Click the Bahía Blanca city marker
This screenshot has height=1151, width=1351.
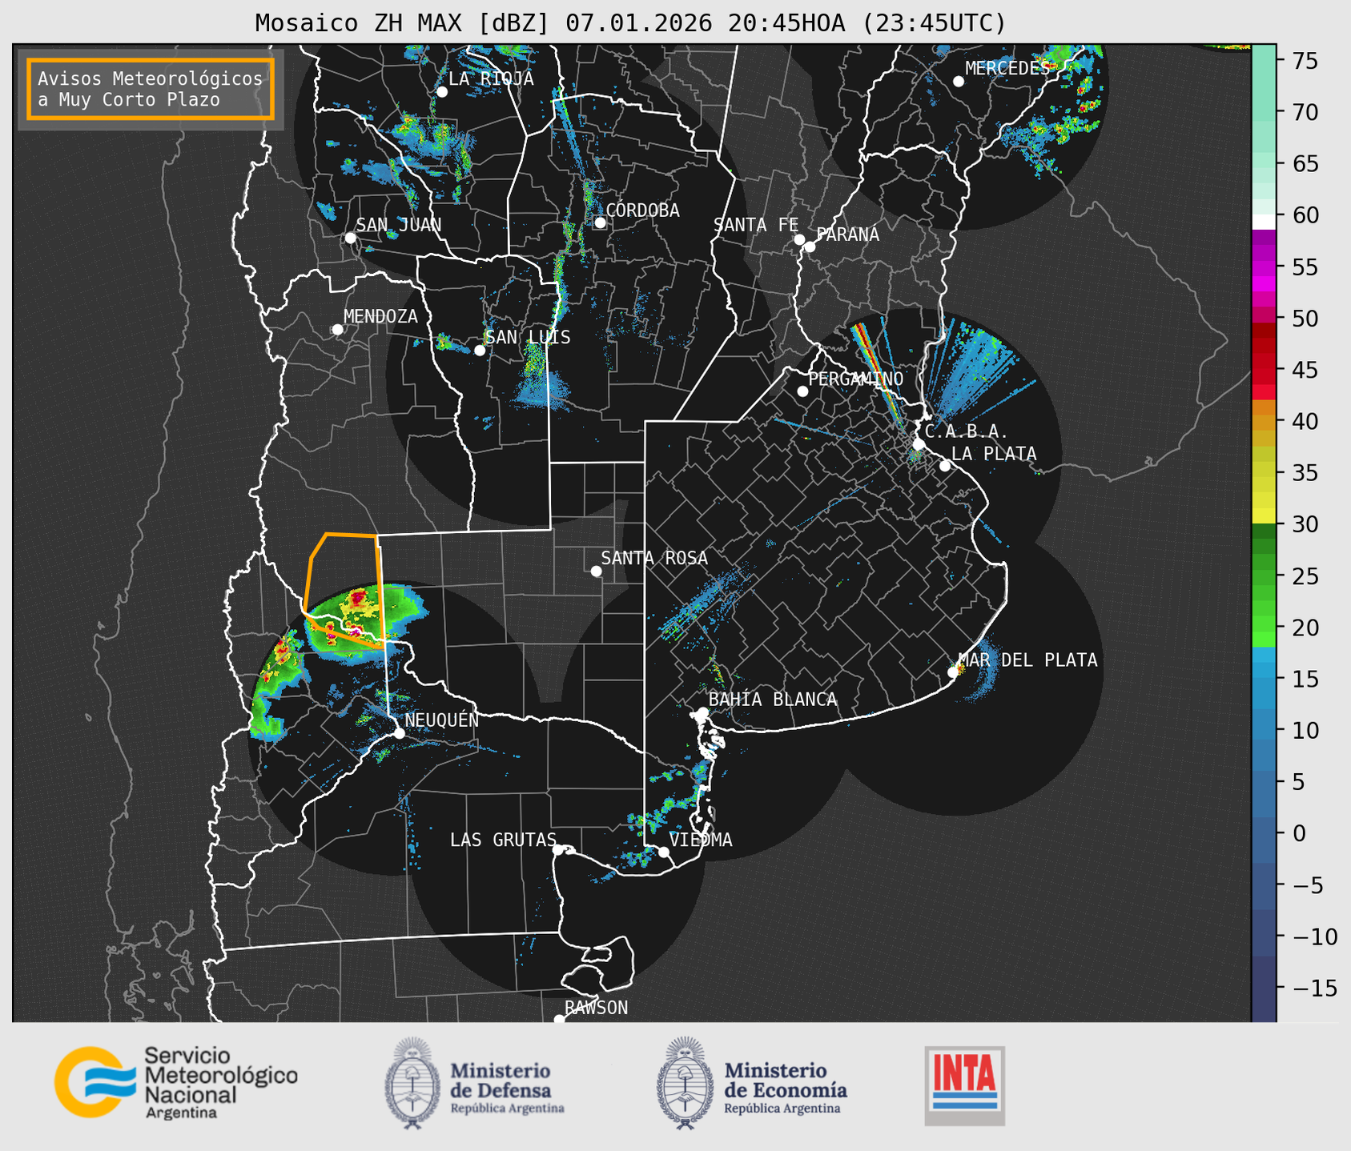click(702, 712)
